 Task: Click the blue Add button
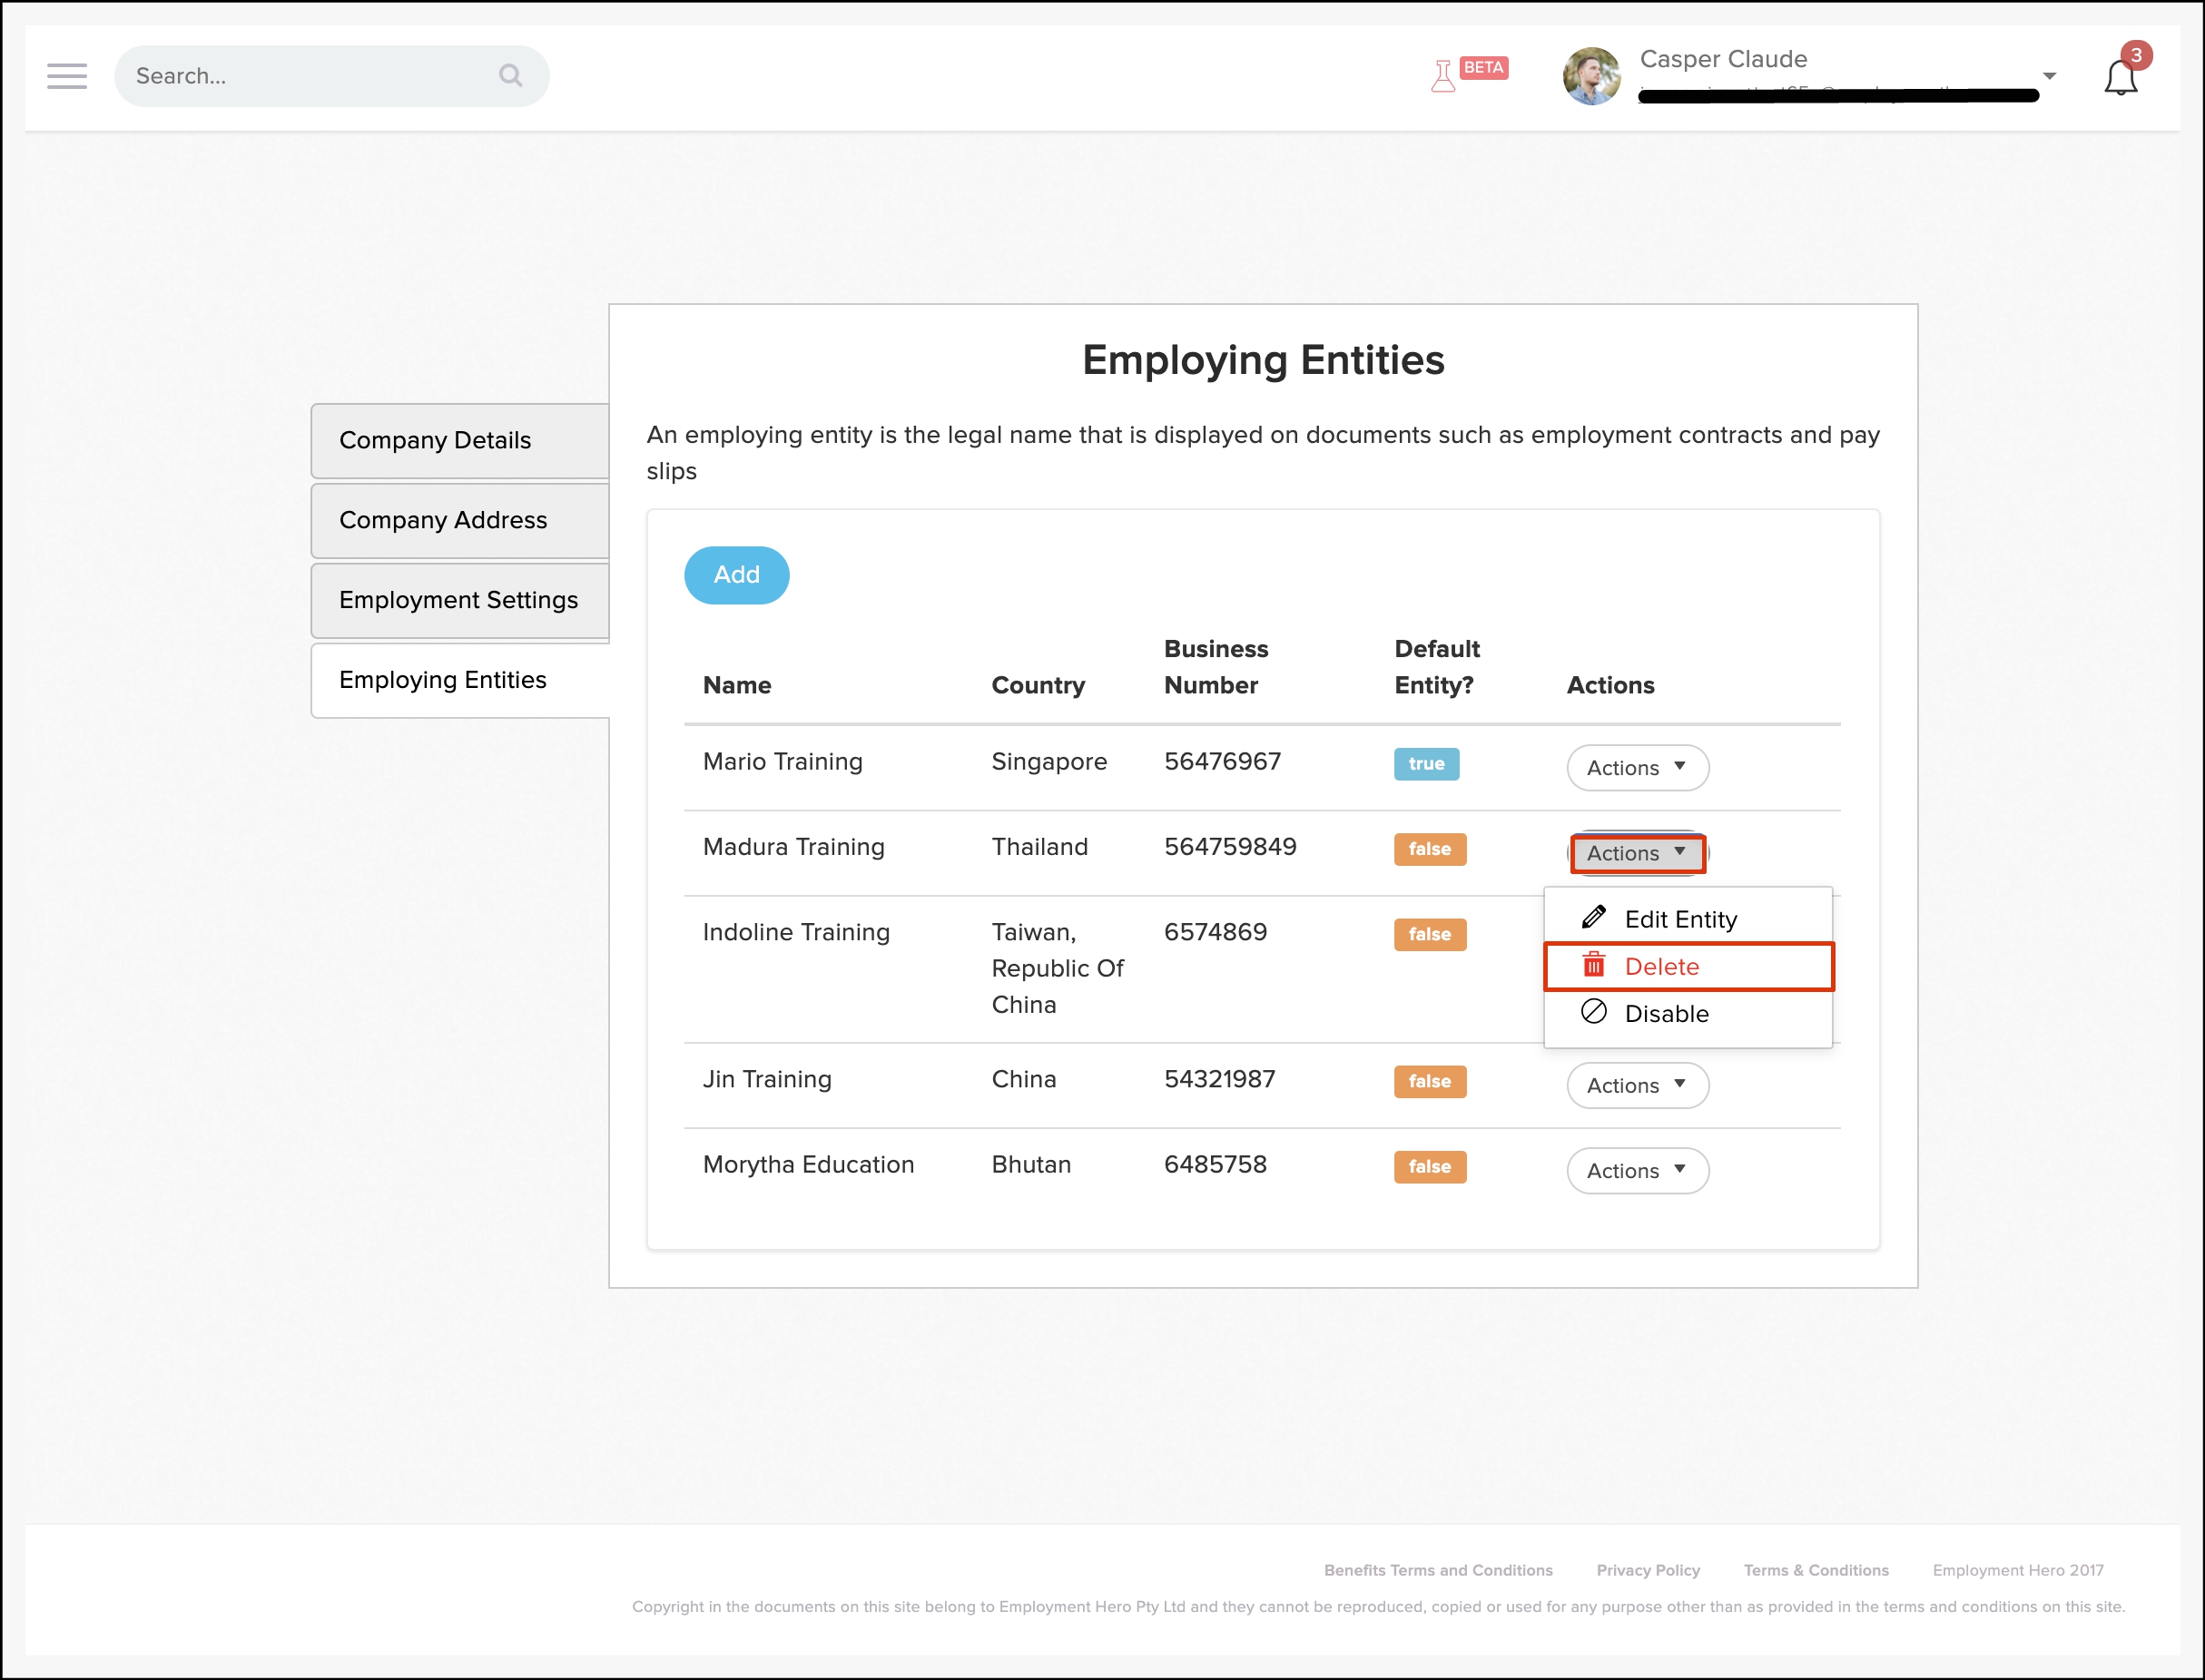(736, 575)
